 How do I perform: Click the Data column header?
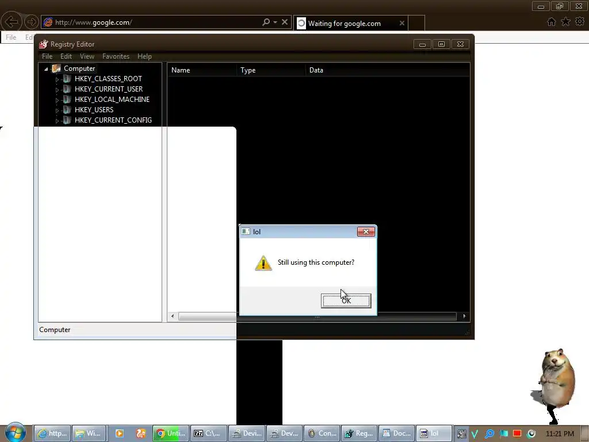(388, 70)
